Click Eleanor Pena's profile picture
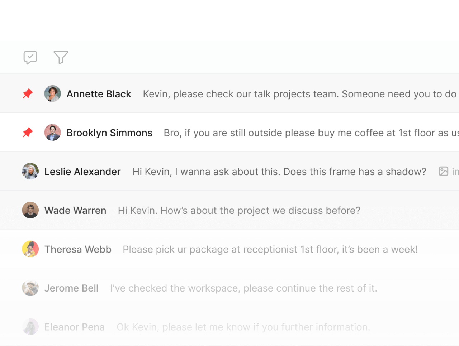 30,327
